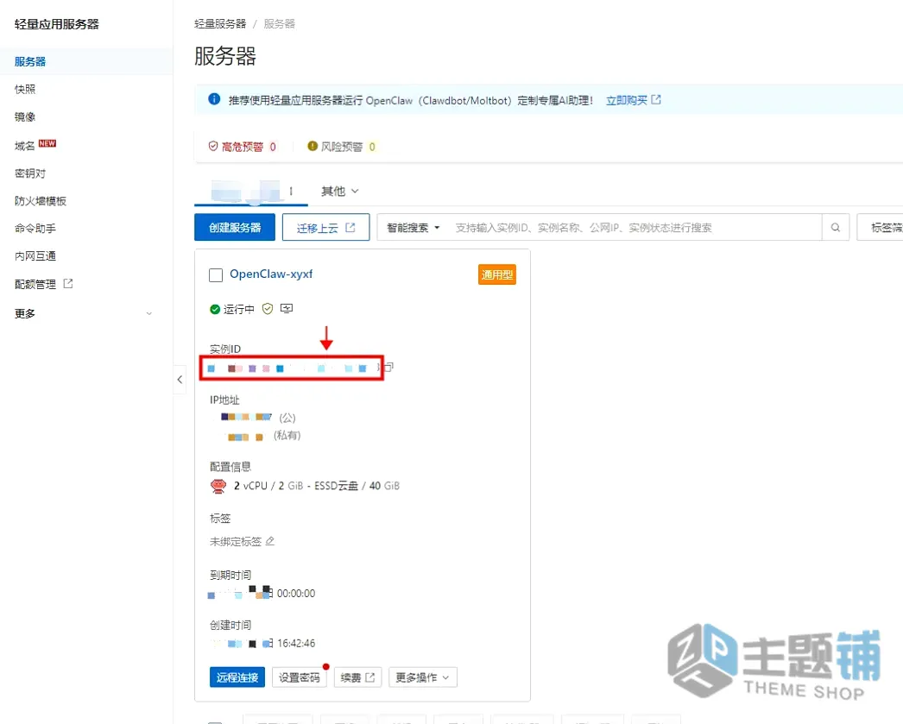Click the NEW badge next to 域名
The width and height of the screenshot is (903, 724).
(x=47, y=143)
